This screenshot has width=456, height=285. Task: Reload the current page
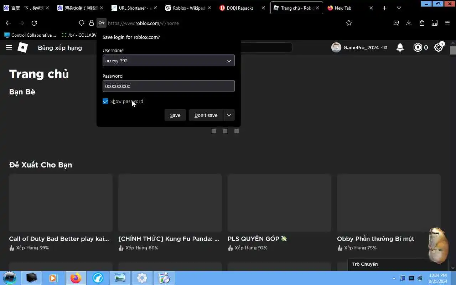(x=34, y=23)
